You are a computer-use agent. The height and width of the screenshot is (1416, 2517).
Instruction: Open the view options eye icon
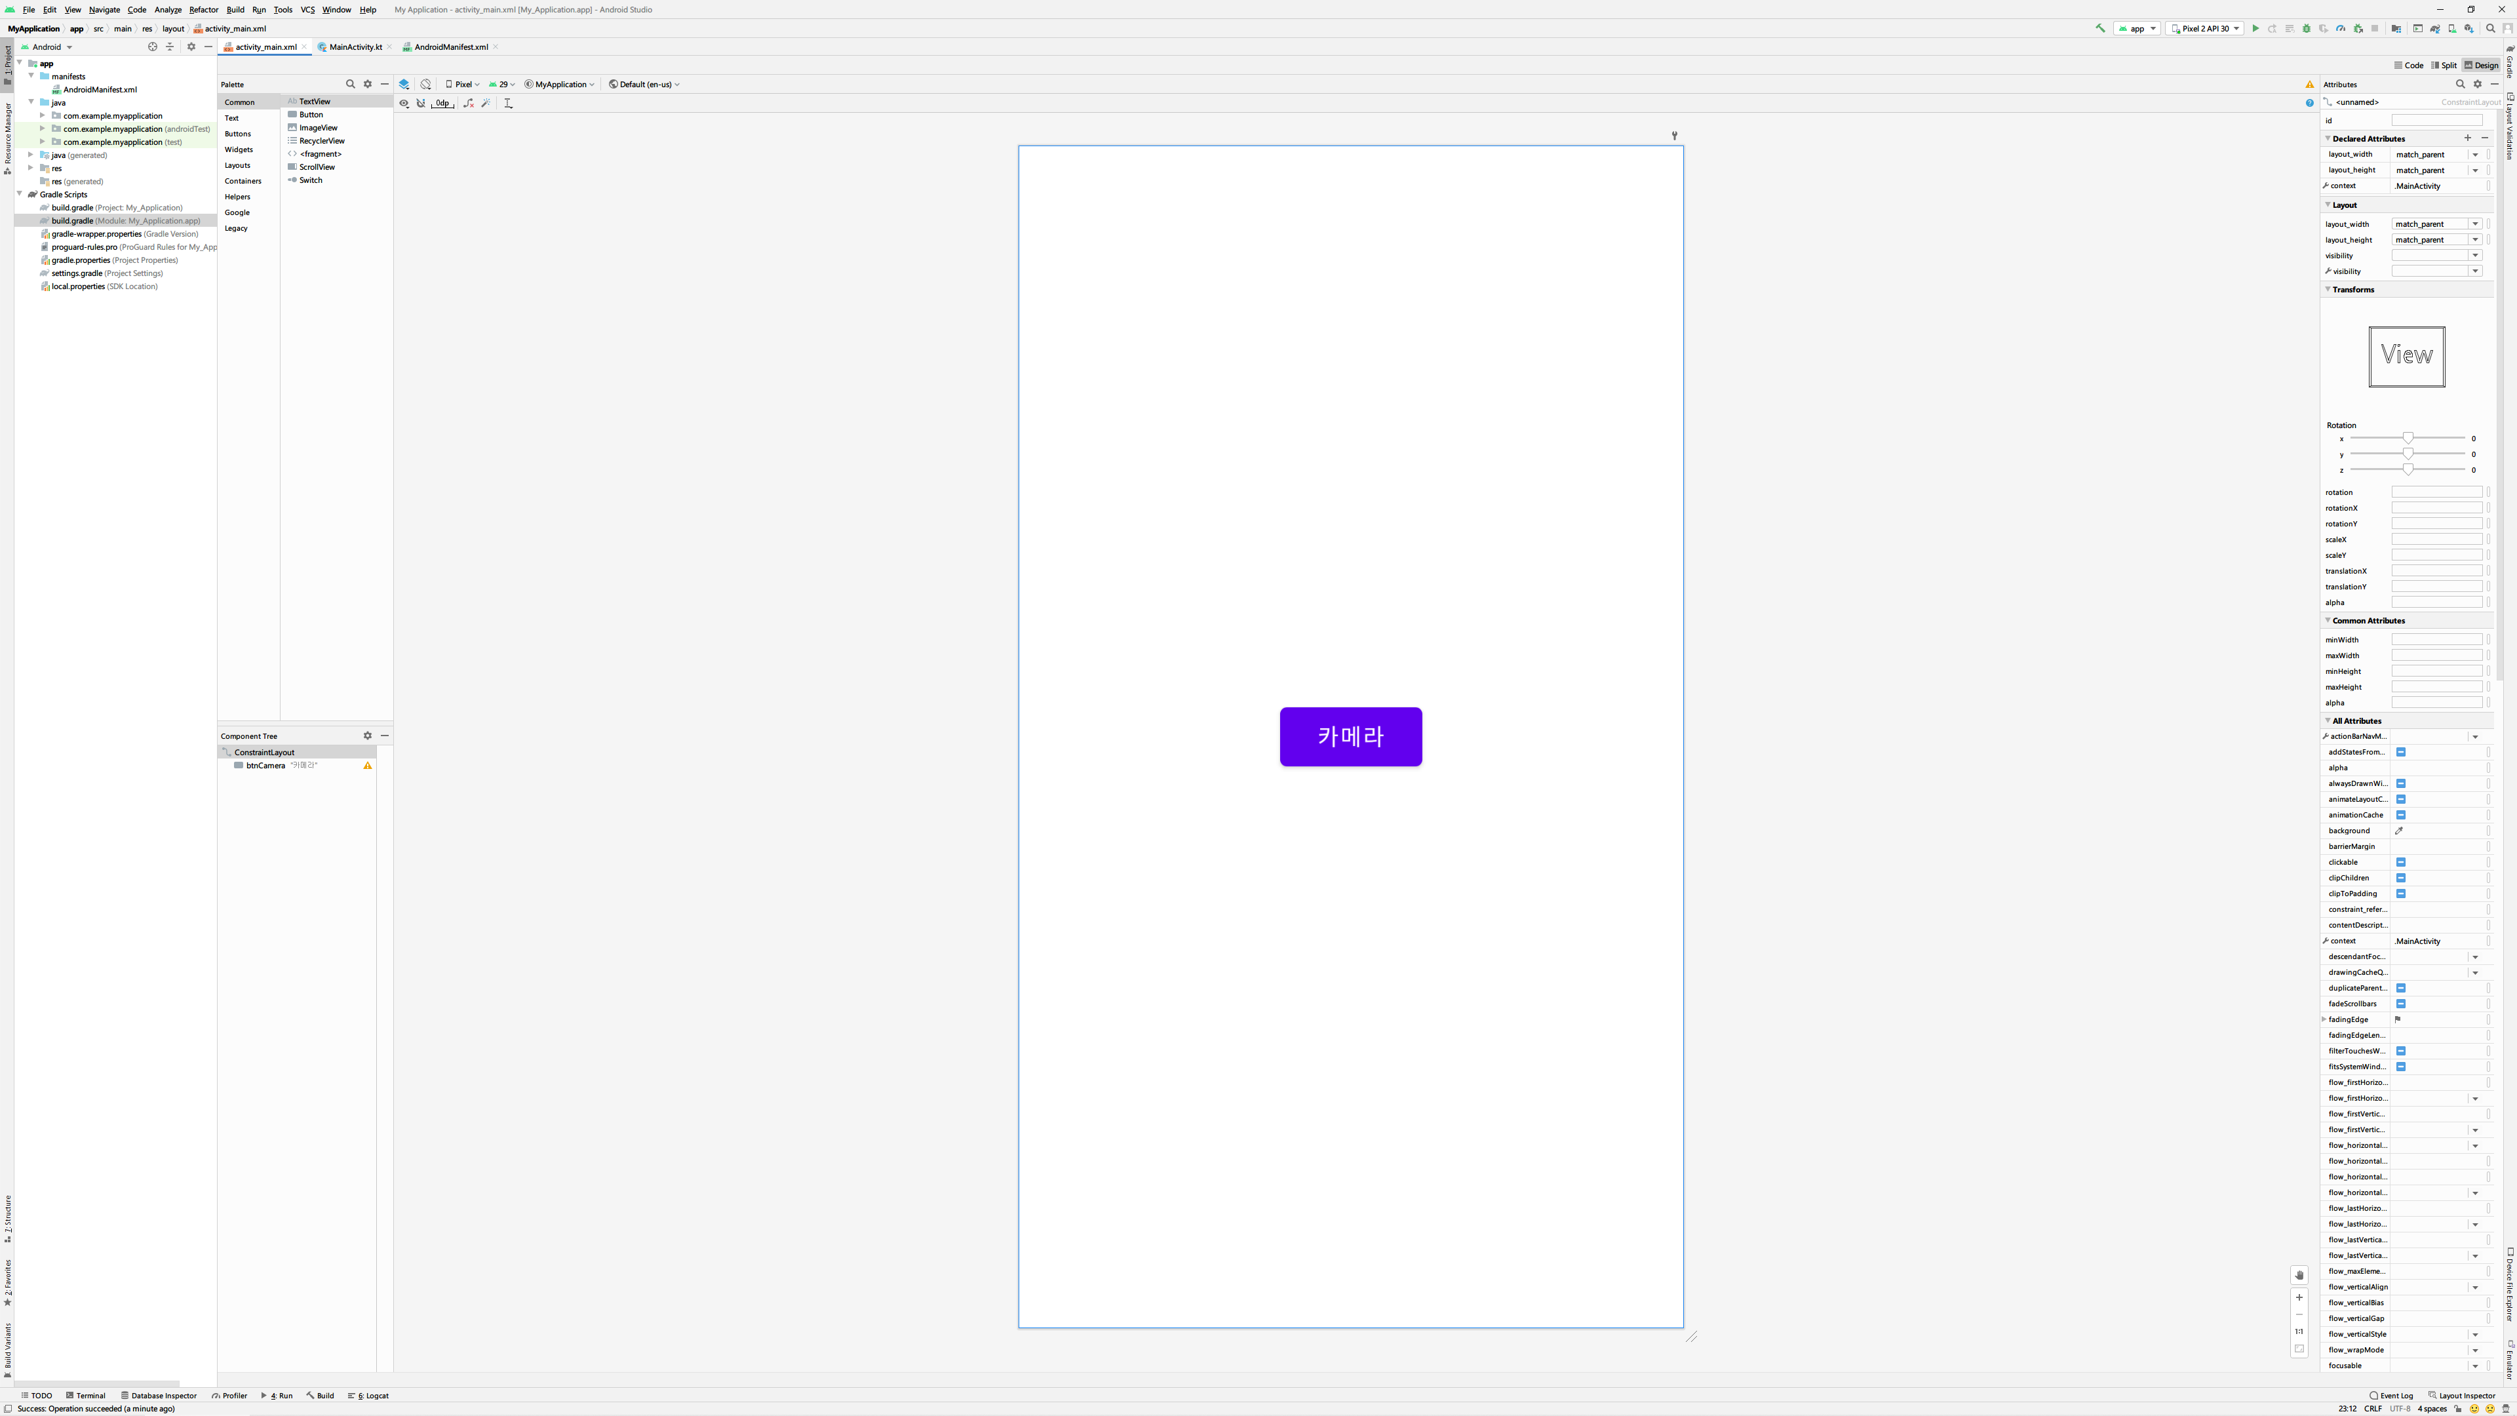[x=404, y=104]
